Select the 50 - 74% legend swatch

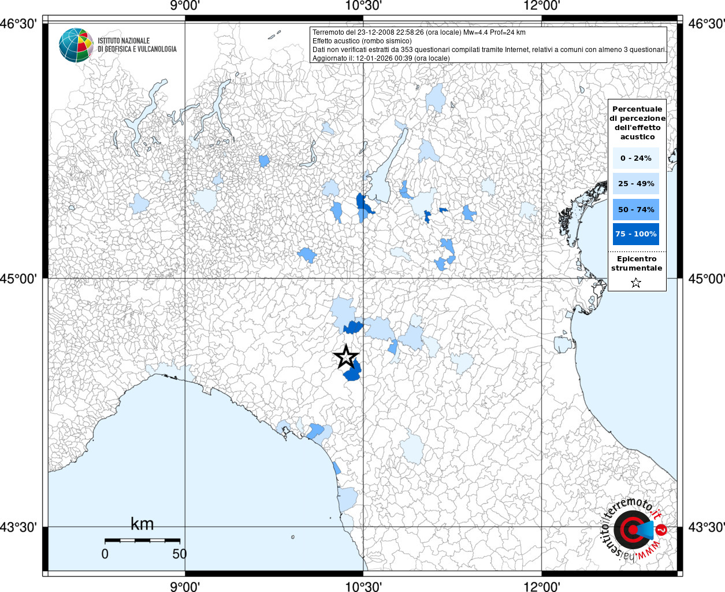point(636,209)
